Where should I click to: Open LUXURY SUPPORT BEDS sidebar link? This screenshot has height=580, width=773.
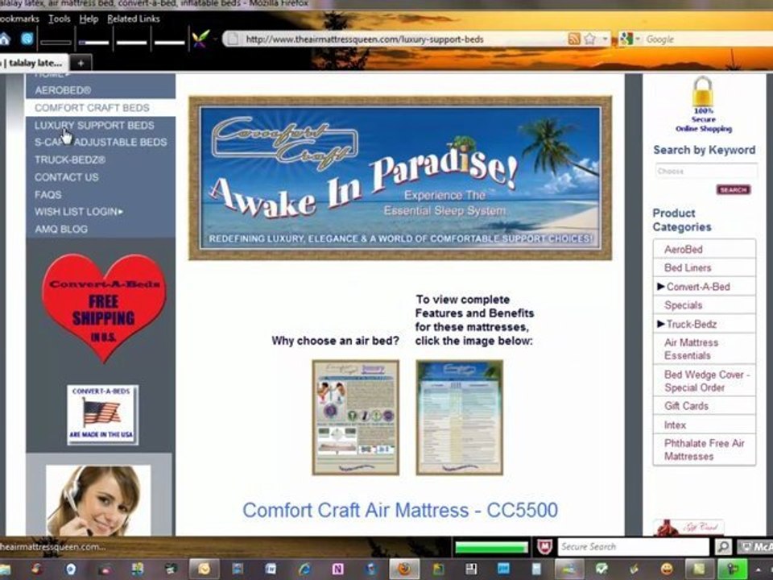point(94,126)
